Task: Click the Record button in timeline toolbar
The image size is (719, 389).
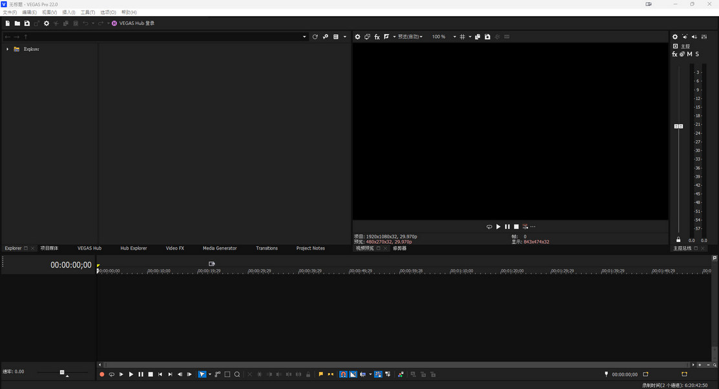Action: (102, 374)
